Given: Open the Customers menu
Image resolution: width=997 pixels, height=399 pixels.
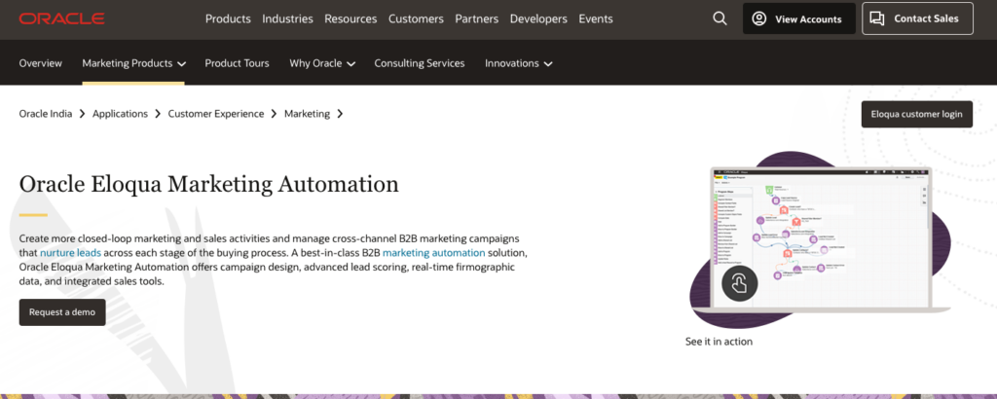Looking at the screenshot, I should [x=416, y=19].
